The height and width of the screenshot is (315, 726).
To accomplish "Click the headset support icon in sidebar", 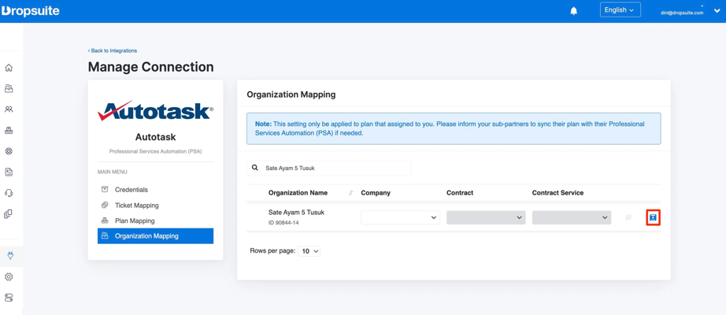I will 9,193.
